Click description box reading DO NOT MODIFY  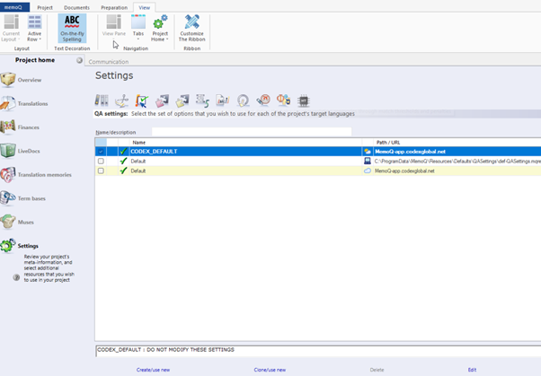pos(318,351)
